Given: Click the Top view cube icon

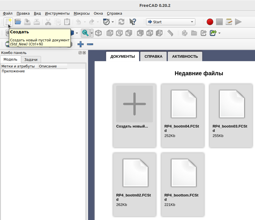Looking at the screenshot, I should [119, 33].
